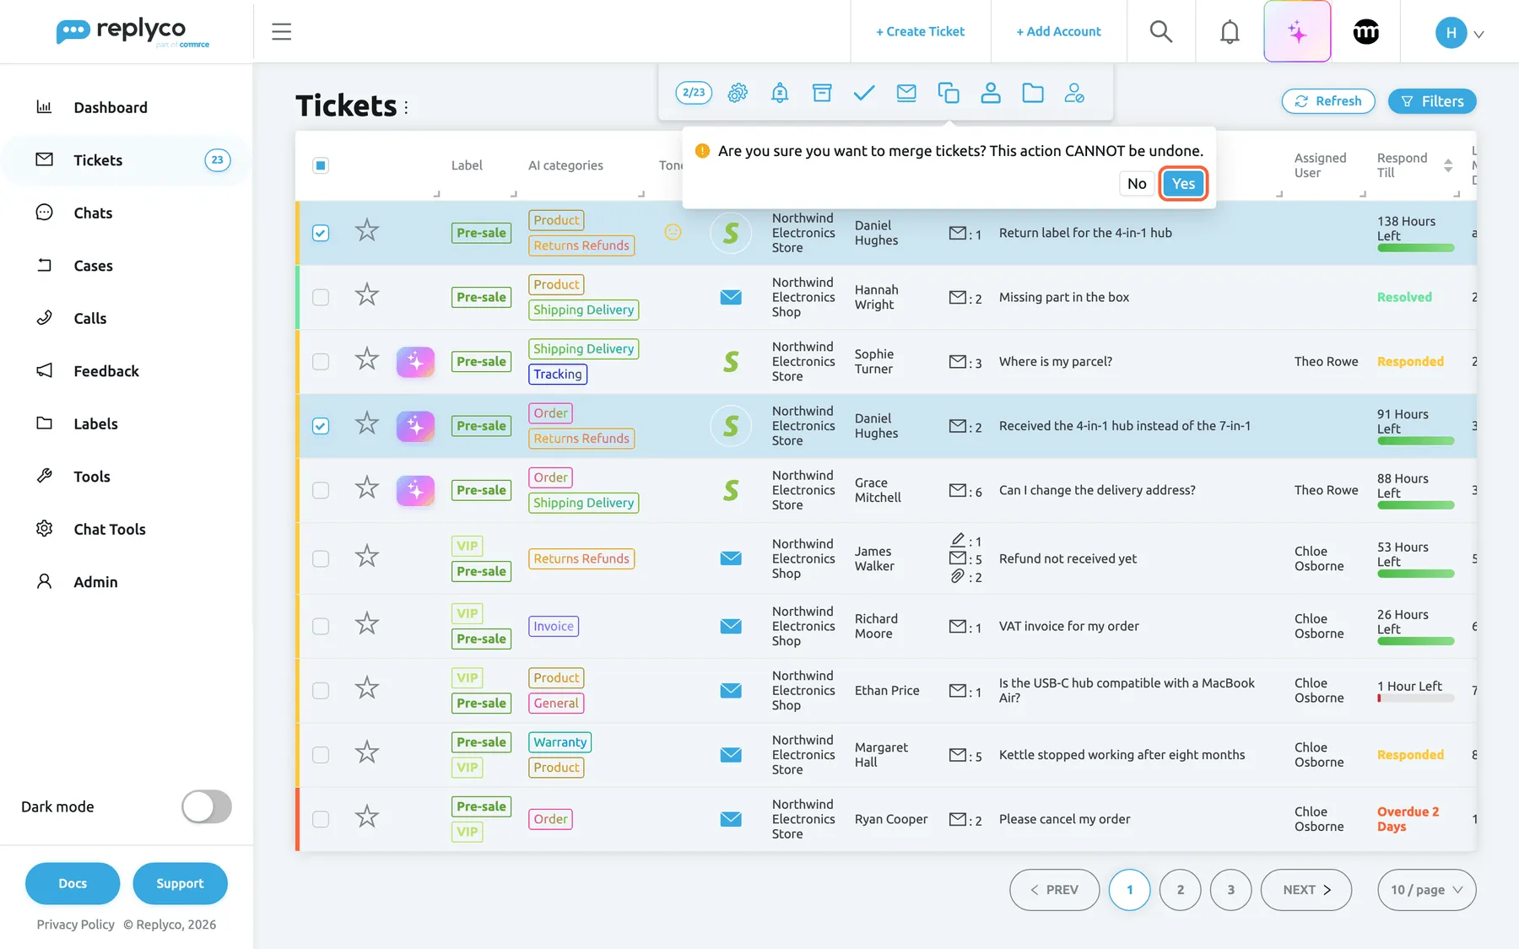This screenshot has width=1519, height=949.
Task: Click the NEXT pagination button
Action: coord(1305,890)
